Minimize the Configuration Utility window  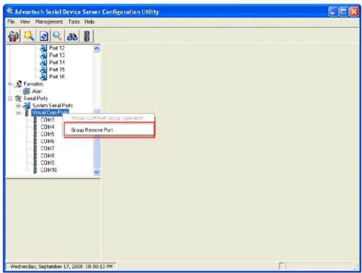coord(333,12)
